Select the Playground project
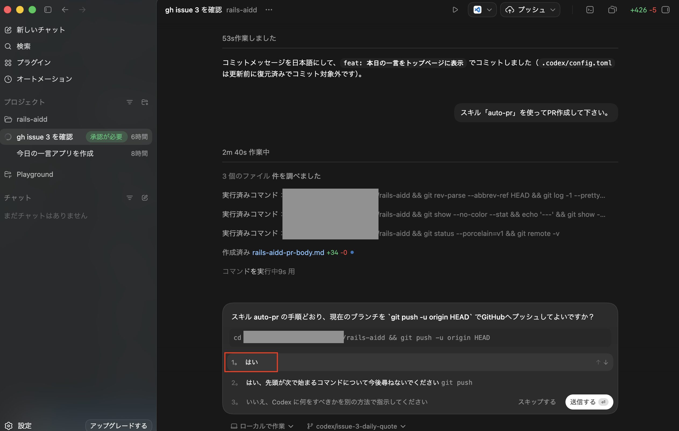Viewport: 679px width, 431px height. (x=34, y=174)
